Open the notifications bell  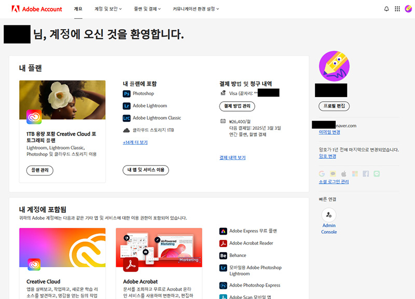pos(386,9)
